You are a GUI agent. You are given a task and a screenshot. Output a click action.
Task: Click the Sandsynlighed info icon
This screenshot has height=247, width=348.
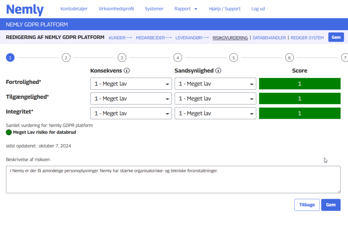[x=218, y=71]
